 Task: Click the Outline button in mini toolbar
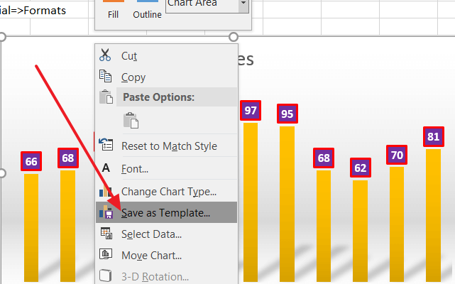148,9
